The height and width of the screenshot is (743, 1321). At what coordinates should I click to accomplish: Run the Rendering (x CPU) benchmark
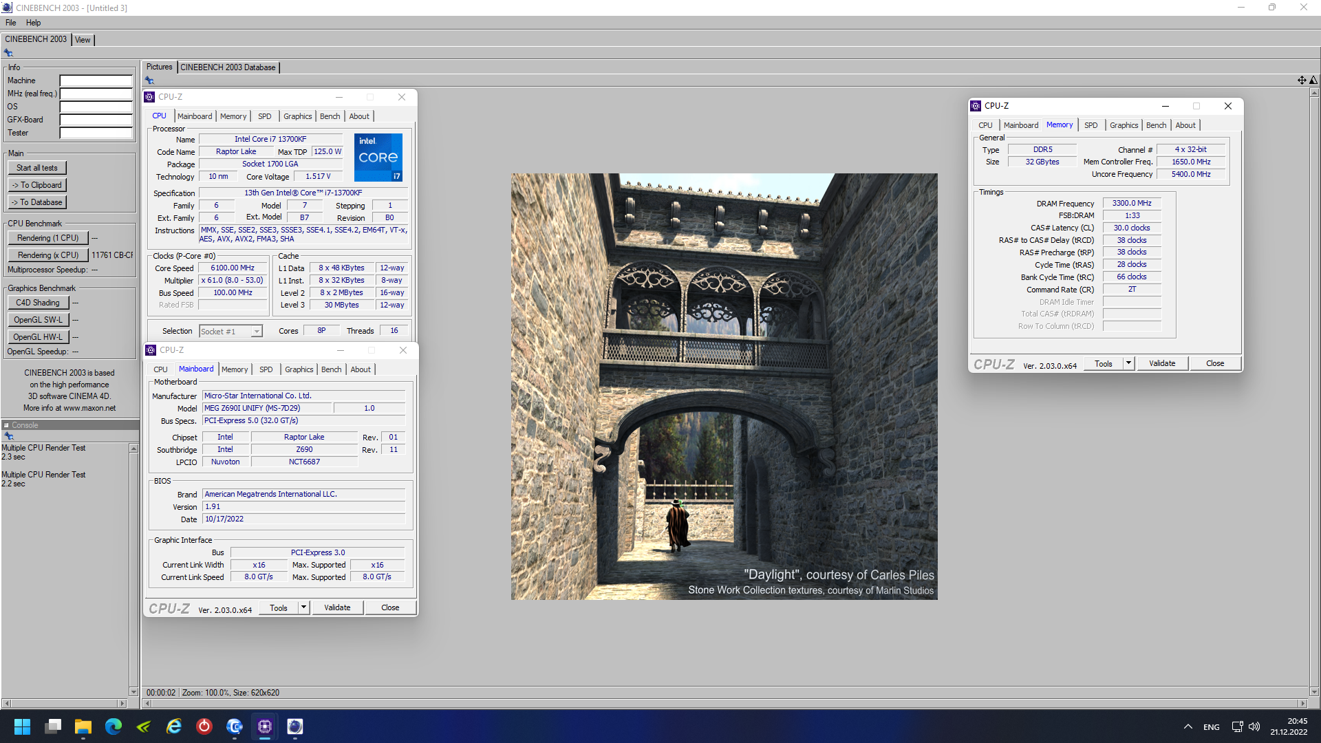click(48, 255)
